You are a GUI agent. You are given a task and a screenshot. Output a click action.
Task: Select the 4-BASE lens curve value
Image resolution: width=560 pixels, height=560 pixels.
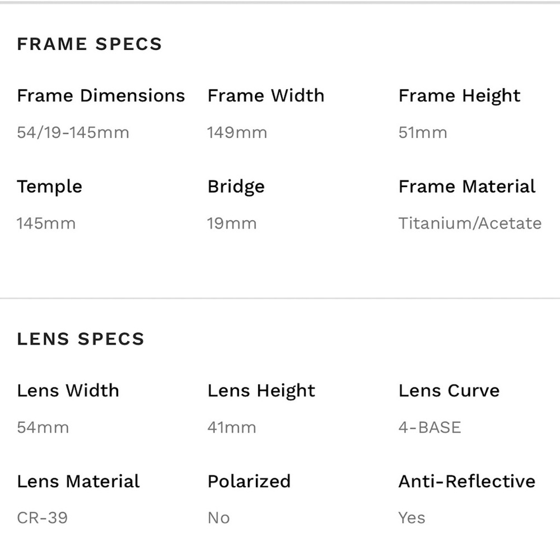click(x=430, y=427)
